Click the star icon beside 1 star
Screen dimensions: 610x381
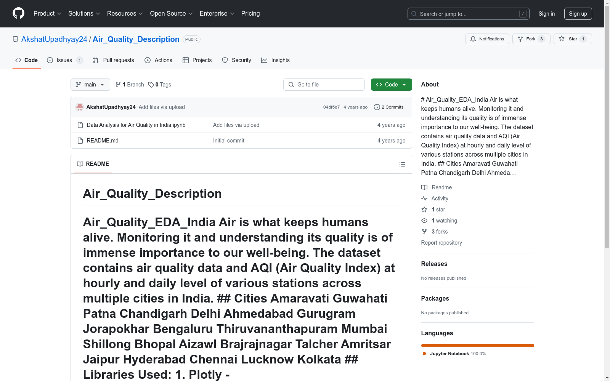point(424,210)
